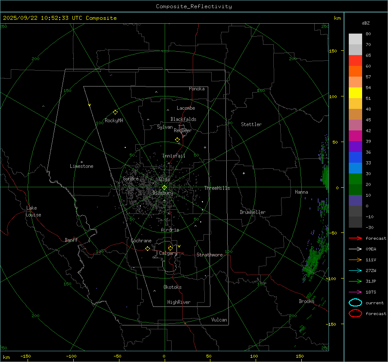The width and height of the screenshot is (388, 362).
Task: Click the green 31JP arrow icon
Action: (x=355, y=281)
